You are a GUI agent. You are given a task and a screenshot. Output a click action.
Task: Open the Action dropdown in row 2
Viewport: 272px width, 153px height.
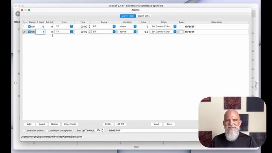click(x=164, y=31)
